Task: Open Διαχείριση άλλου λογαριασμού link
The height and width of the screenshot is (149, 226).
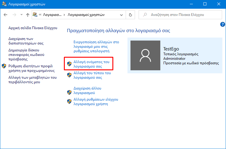Action: 87,90
